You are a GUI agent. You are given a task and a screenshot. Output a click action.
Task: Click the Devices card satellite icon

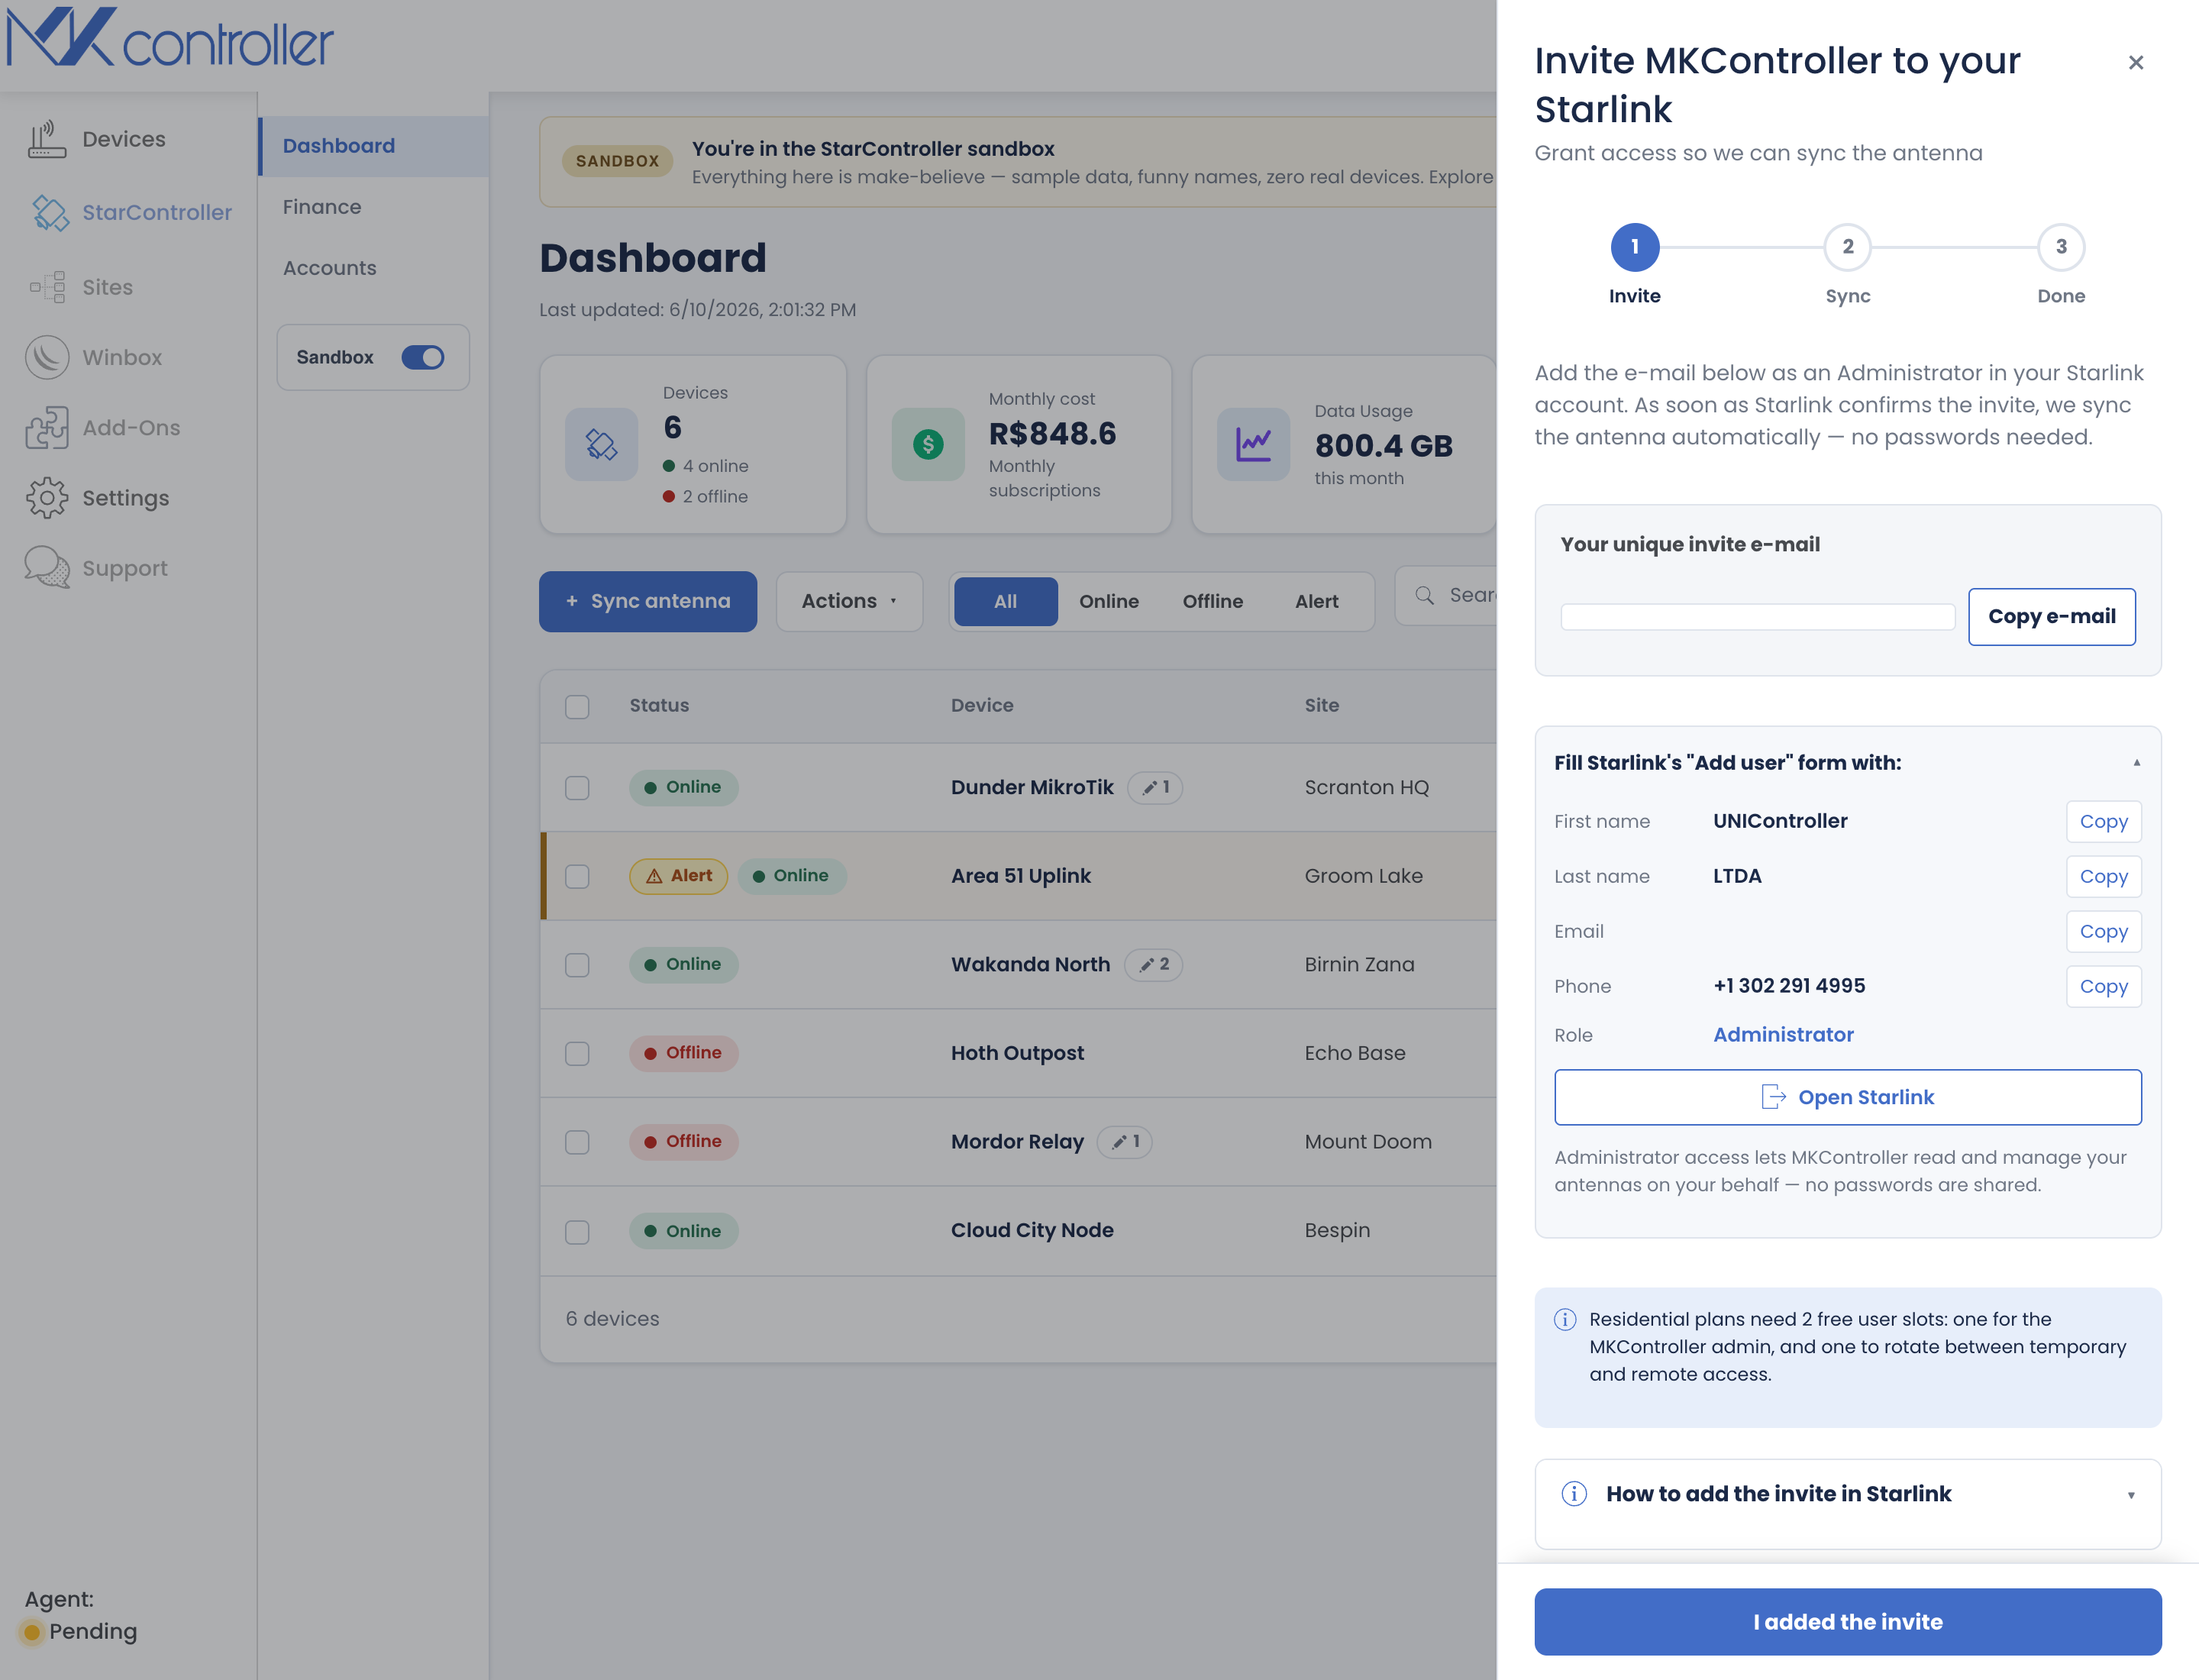(601, 444)
